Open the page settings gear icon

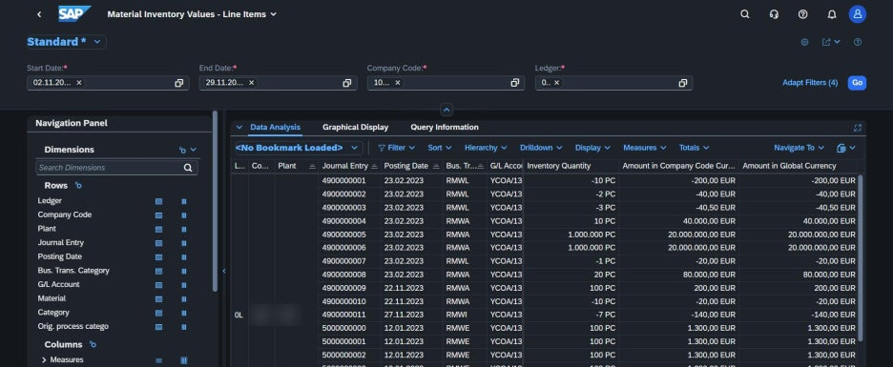coord(804,42)
